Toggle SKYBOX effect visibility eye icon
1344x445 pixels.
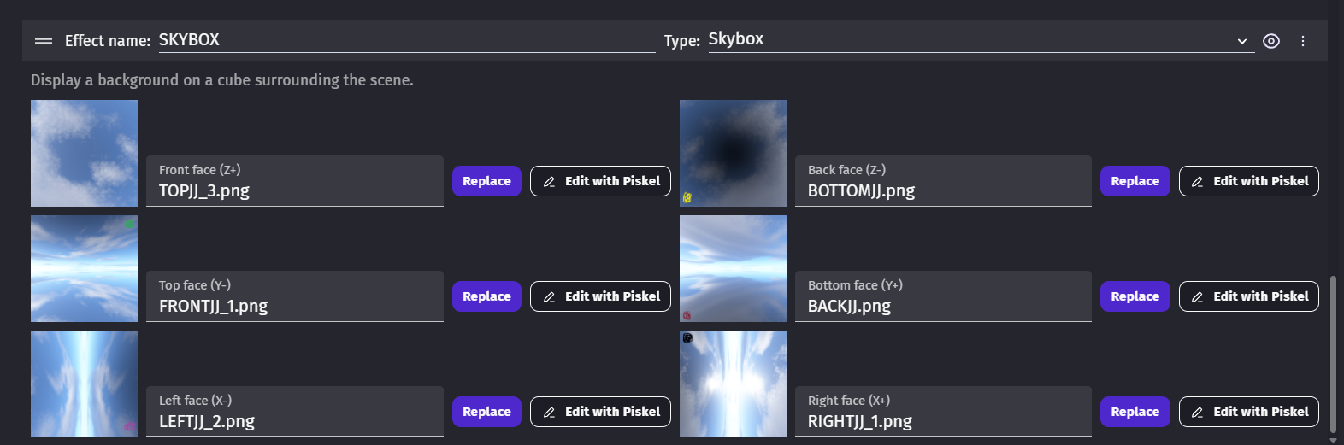[x=1271, y=41]
